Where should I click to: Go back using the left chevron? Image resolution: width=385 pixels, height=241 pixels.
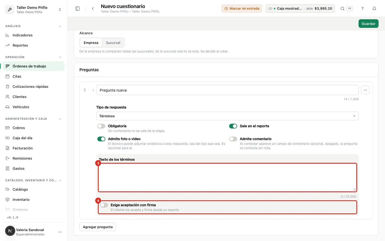pos(93,9)
